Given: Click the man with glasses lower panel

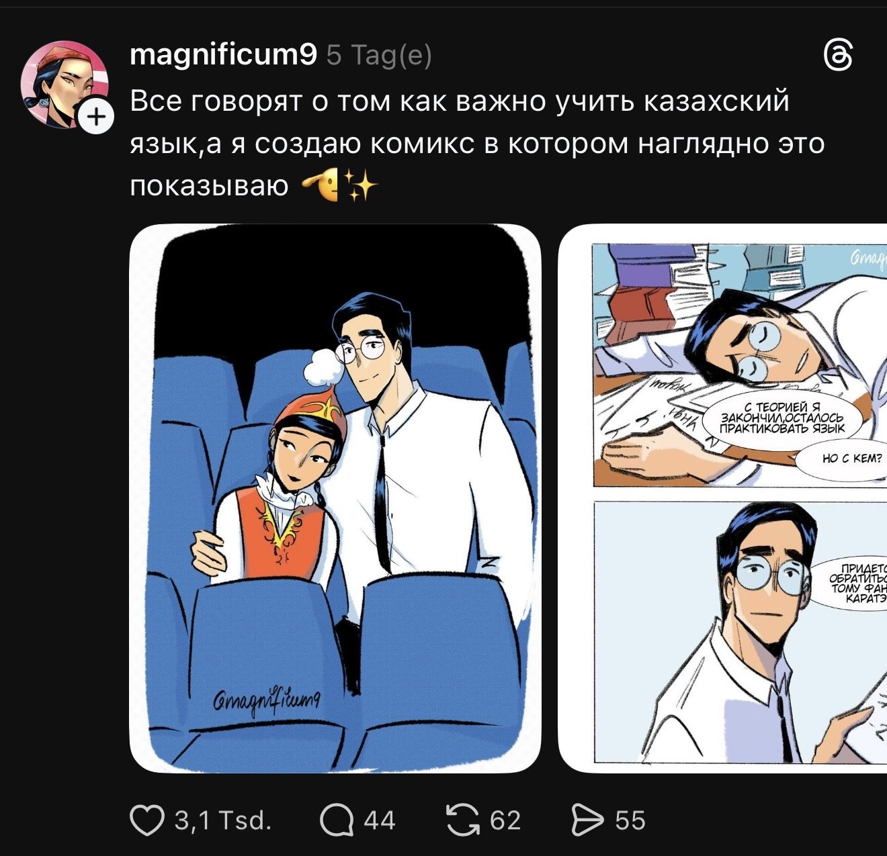Looking at the screenshot, I should coord(740,632).
